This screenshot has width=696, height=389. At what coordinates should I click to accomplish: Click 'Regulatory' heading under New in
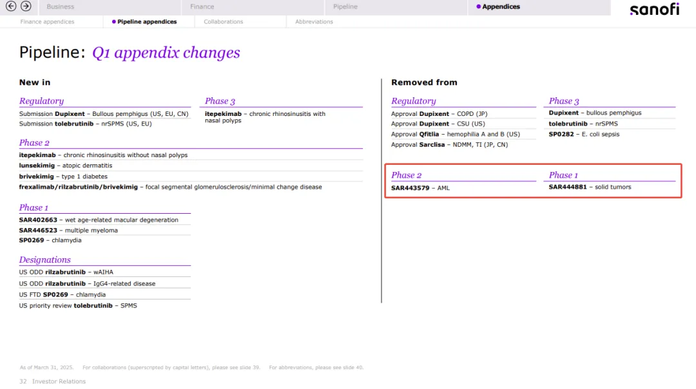(x=41, y=101)
